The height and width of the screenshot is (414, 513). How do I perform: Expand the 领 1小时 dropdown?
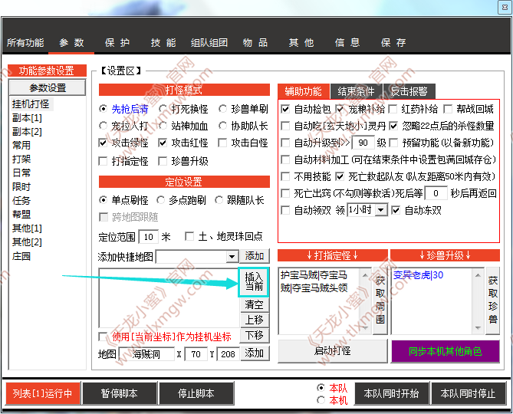tap(381, 210)
